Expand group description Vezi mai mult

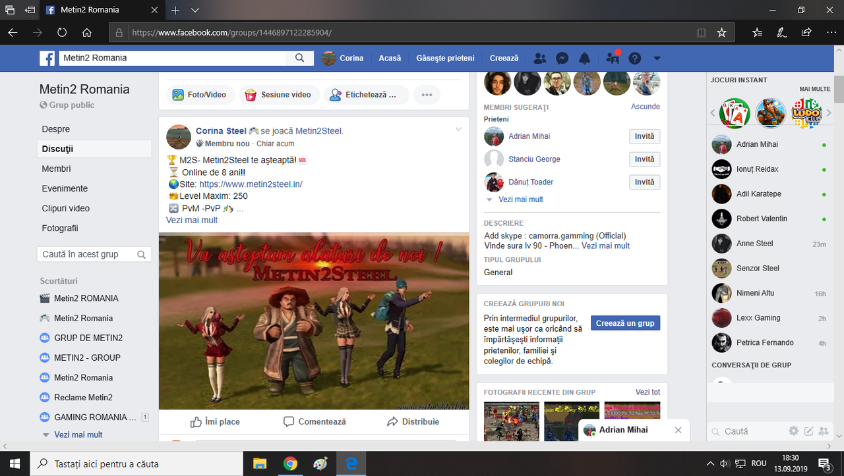[x=605, y=246]
